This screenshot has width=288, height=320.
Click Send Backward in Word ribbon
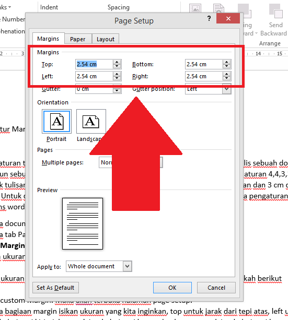(x=275, y=19)
